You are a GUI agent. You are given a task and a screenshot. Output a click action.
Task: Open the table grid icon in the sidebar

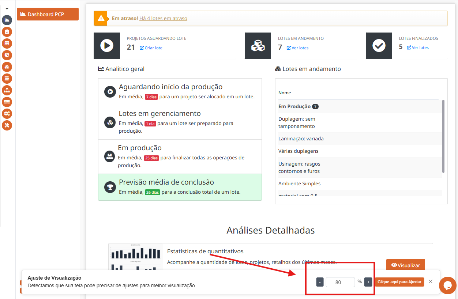click(7, 43)
